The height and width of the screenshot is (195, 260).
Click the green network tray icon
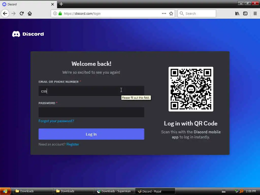click(237, 191)
